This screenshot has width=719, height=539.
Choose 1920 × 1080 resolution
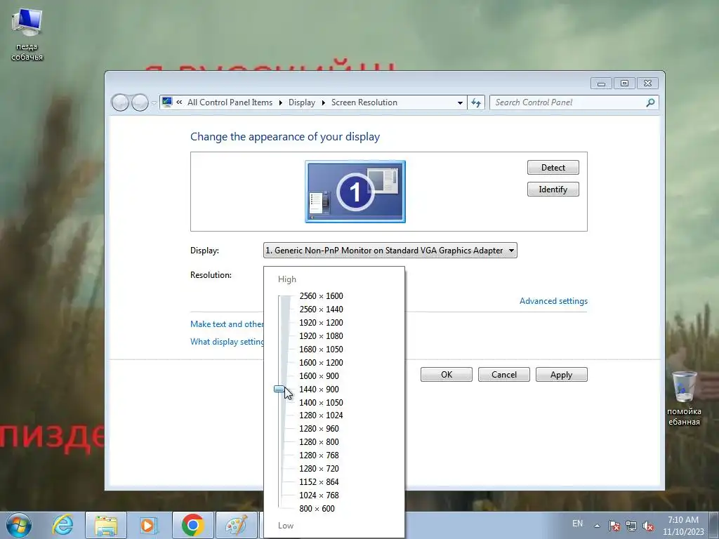(x=321, y=336)
